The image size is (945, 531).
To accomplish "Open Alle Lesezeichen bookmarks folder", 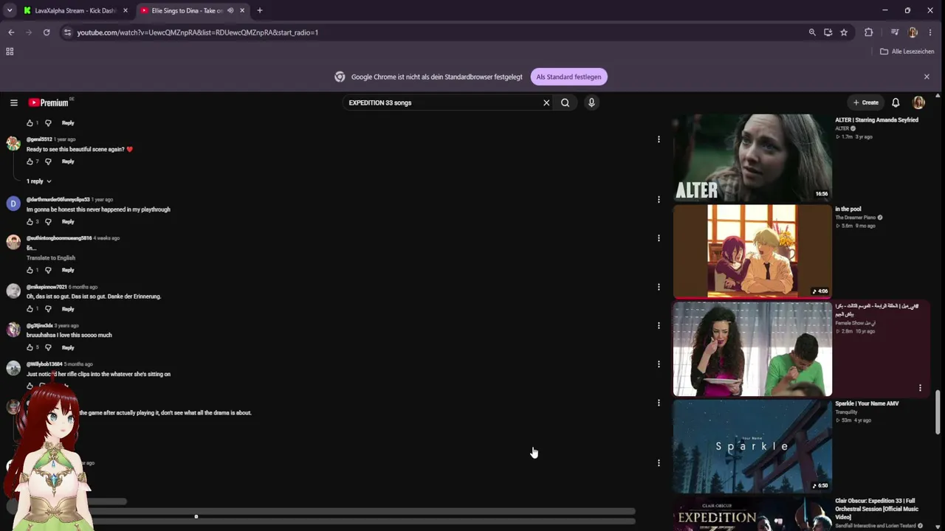I will click(907, 52).
